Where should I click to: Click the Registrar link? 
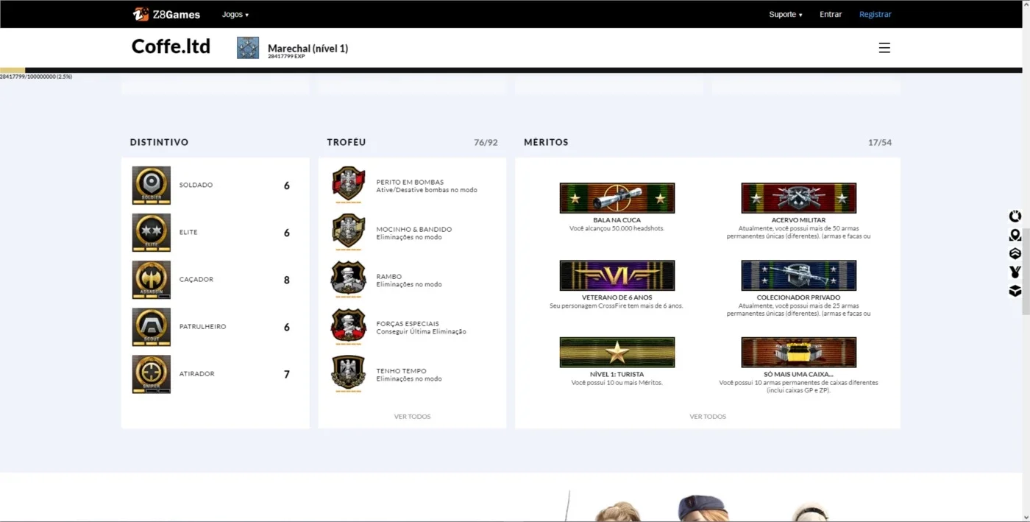(x=876, y=15)
